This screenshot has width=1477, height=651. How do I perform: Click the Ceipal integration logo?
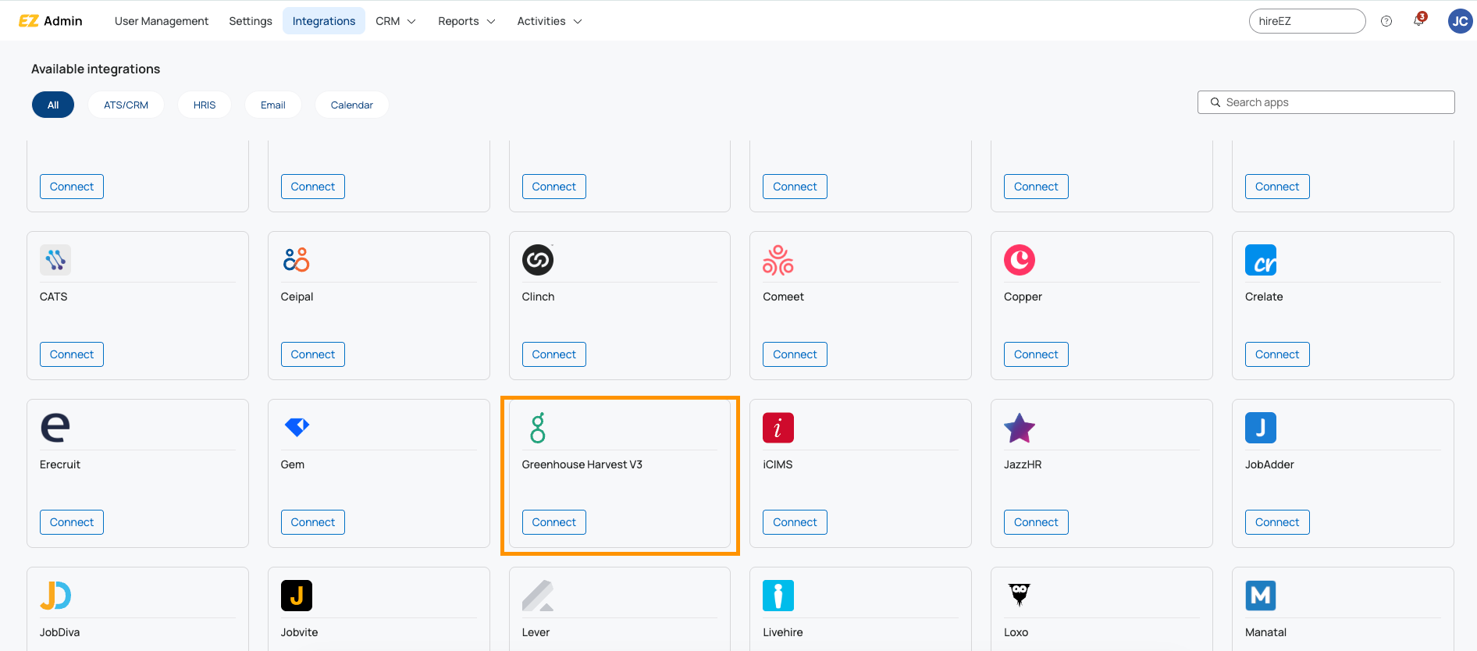point(297,260)
